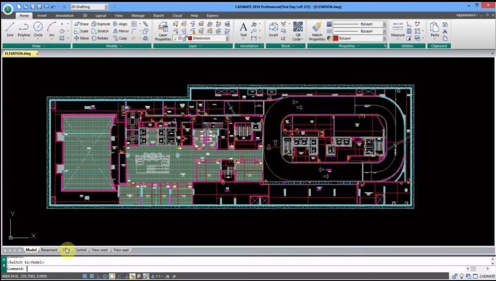This screenshot has height=281, width=496.
Task: Open the Dimension layer dropdown
Action: point(227,38)
